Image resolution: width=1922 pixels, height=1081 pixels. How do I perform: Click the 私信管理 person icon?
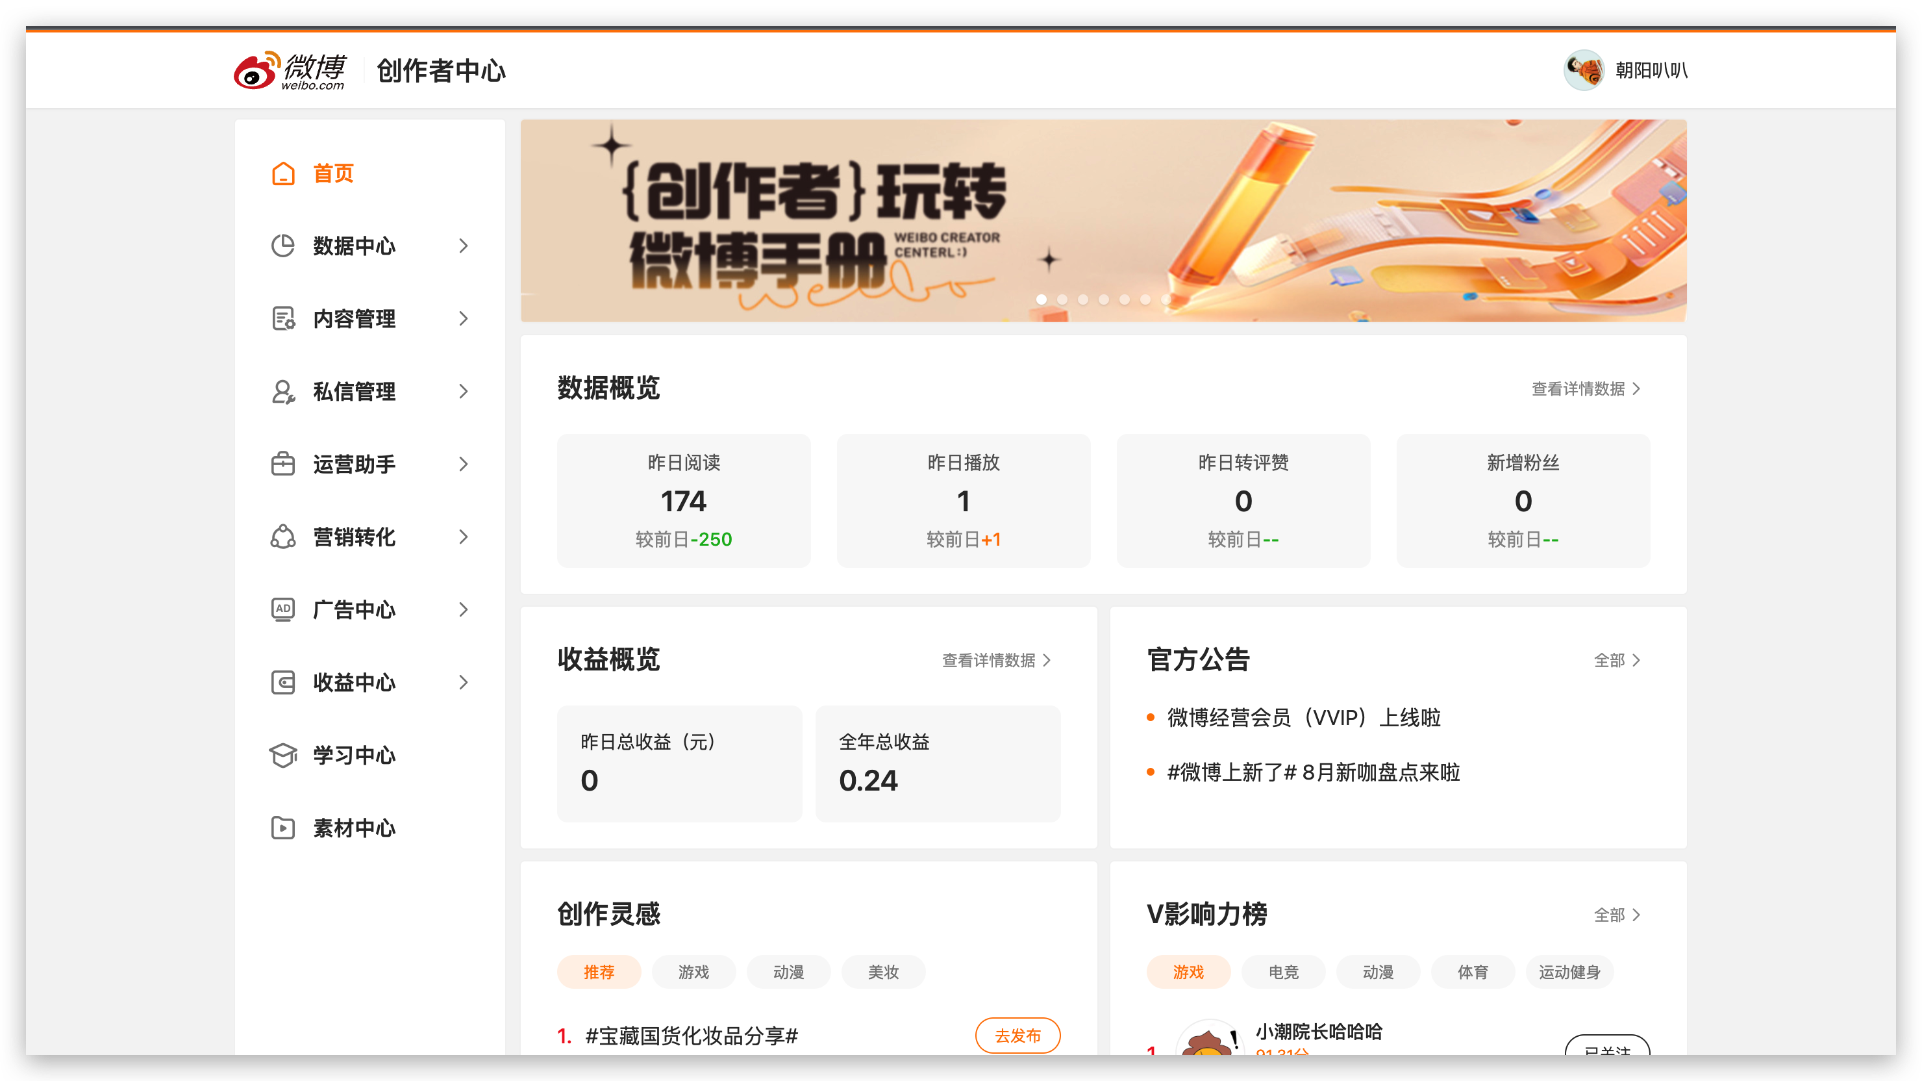coord(282,391)
